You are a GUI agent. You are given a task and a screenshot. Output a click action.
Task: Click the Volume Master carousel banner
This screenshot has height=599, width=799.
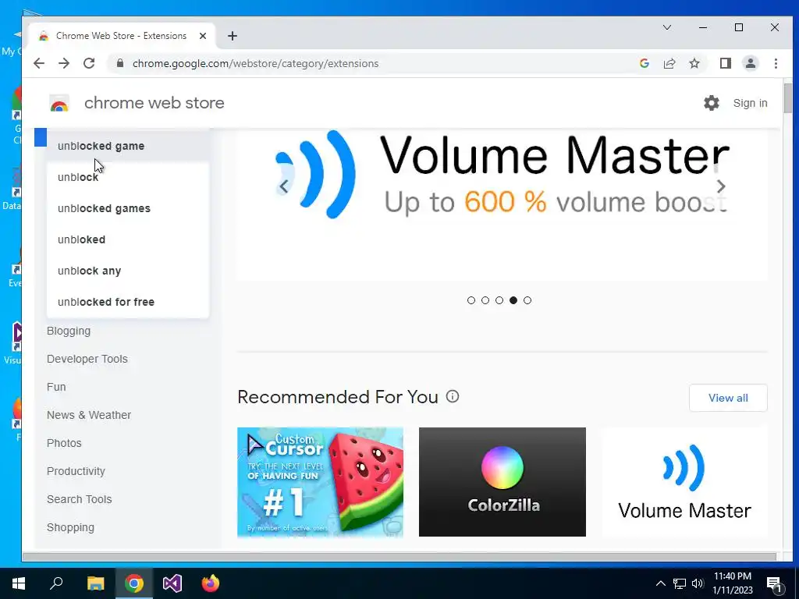point(502,204)
